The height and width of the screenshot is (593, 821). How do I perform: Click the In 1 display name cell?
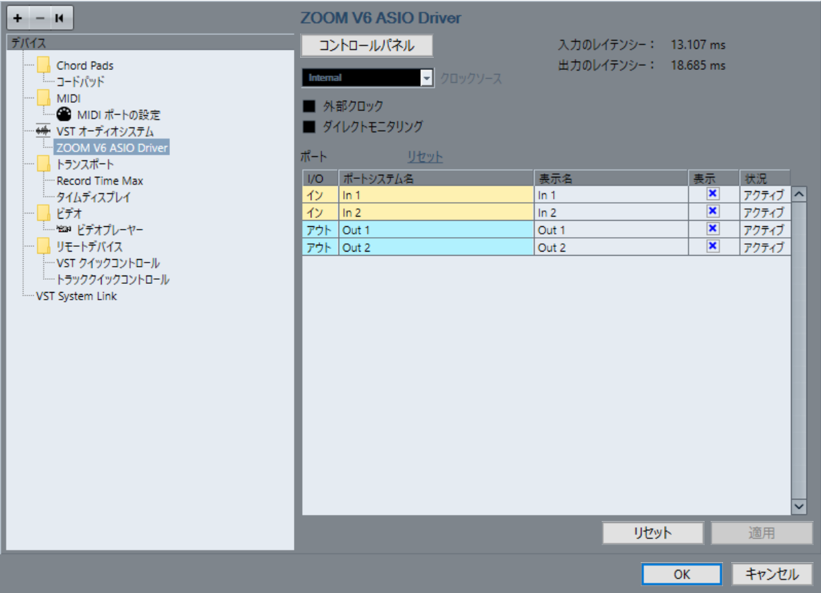611,195
